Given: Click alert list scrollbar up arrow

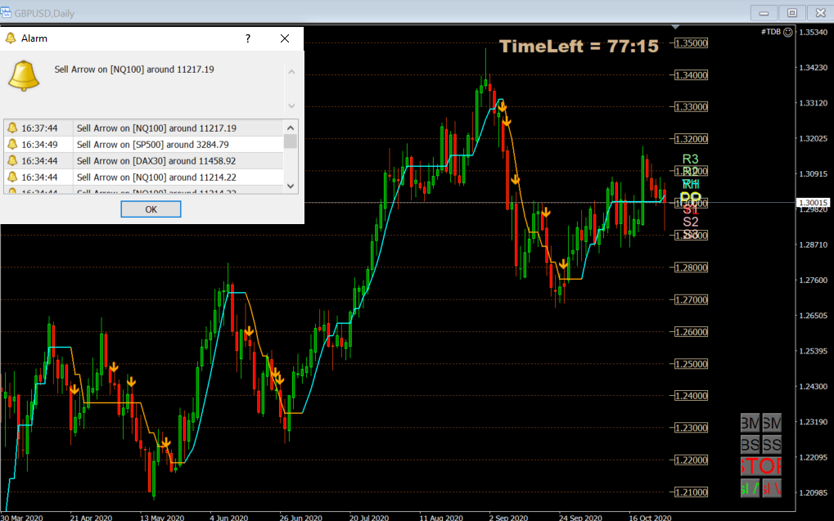Looking at the screenshot, I should [x=291, y=128].
